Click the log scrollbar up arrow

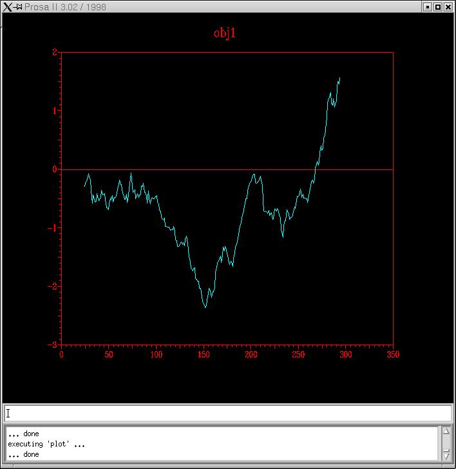click(446, 432)
